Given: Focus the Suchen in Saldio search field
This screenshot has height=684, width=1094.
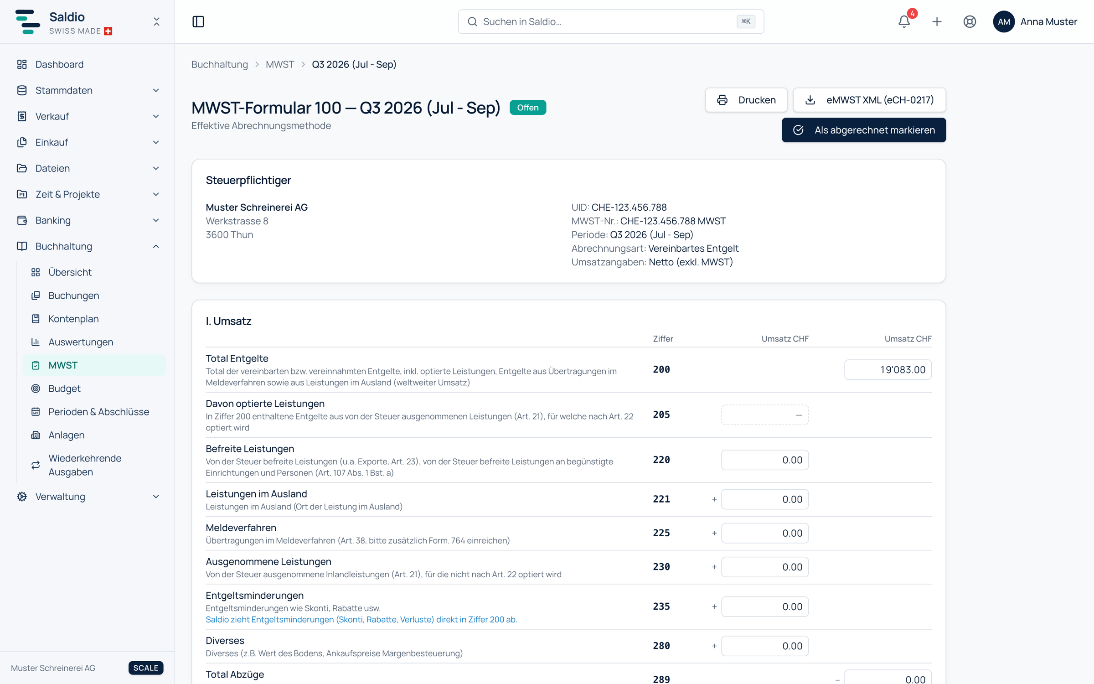Looking at the screenshot, I should [611, 21].
